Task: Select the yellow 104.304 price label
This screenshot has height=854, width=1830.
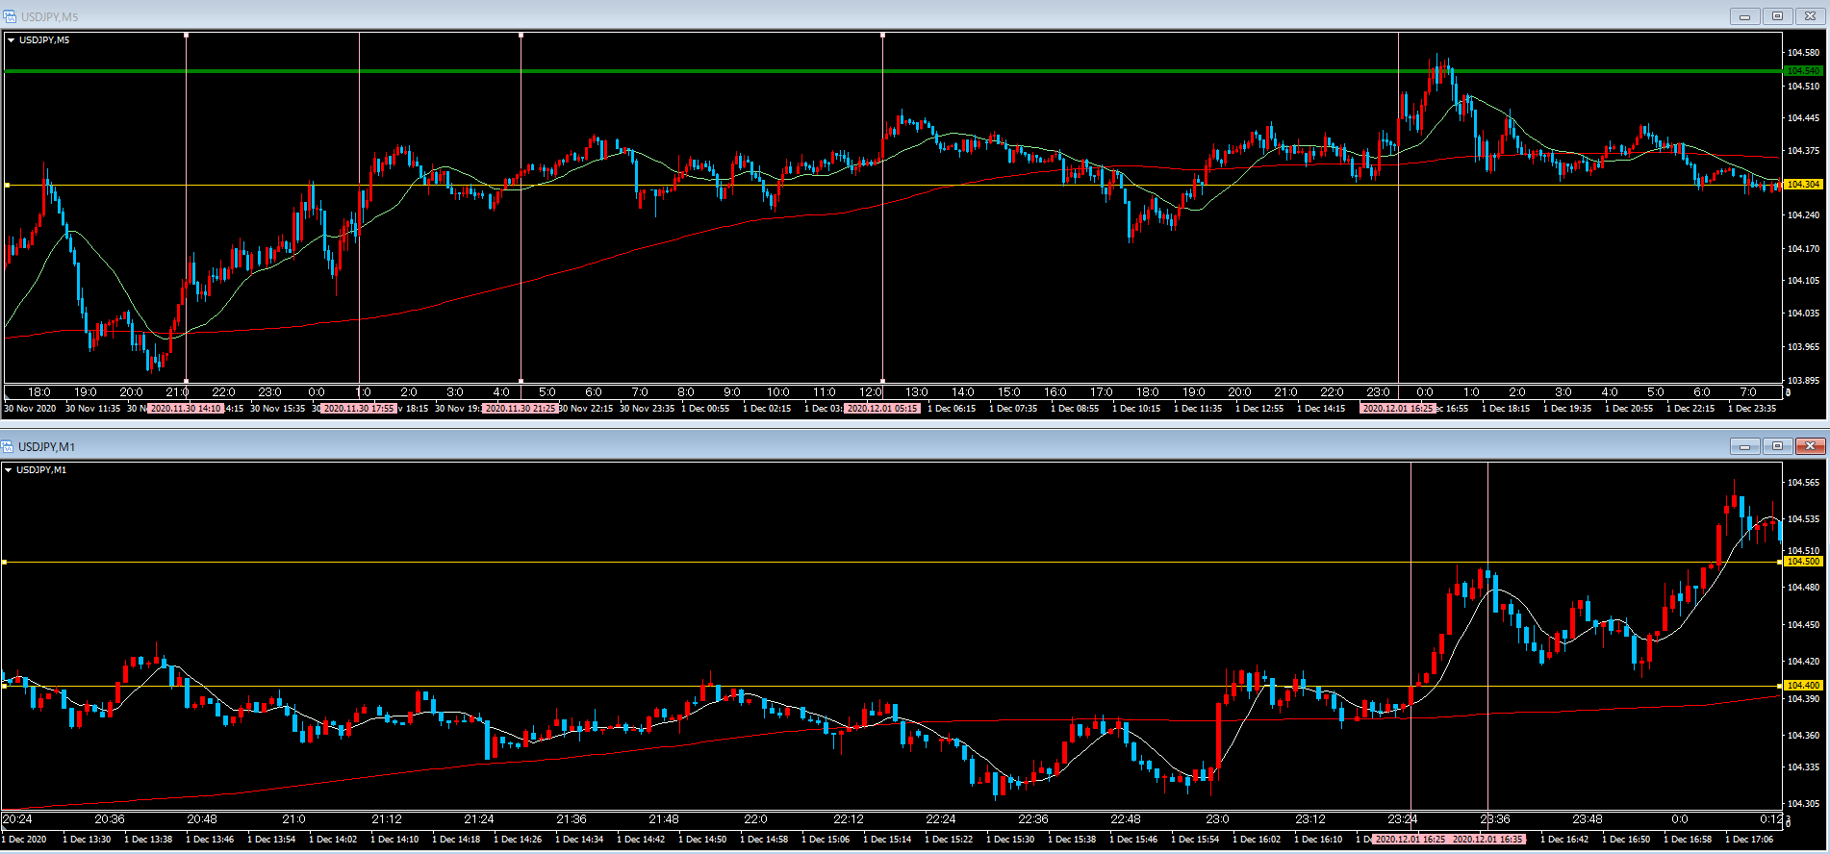Action: point(1803,185)
